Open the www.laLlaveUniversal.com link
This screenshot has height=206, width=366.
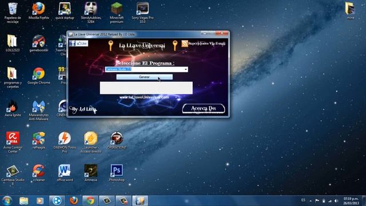(144, 97)
